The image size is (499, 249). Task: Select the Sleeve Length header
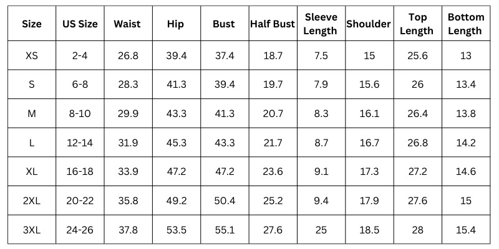pyautogui.click(x=321, y=24)
